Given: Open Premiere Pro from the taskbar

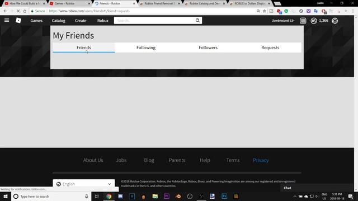Looking at the screenshot, I should point(167,196).
